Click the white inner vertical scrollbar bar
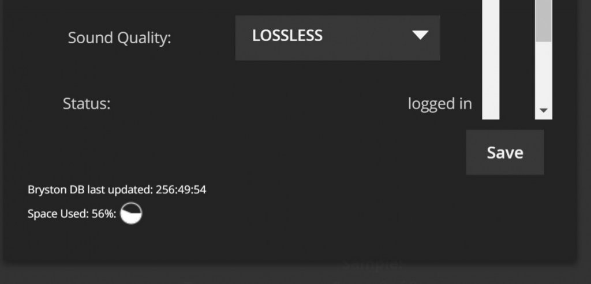591x284 pixels. (491, 59)
